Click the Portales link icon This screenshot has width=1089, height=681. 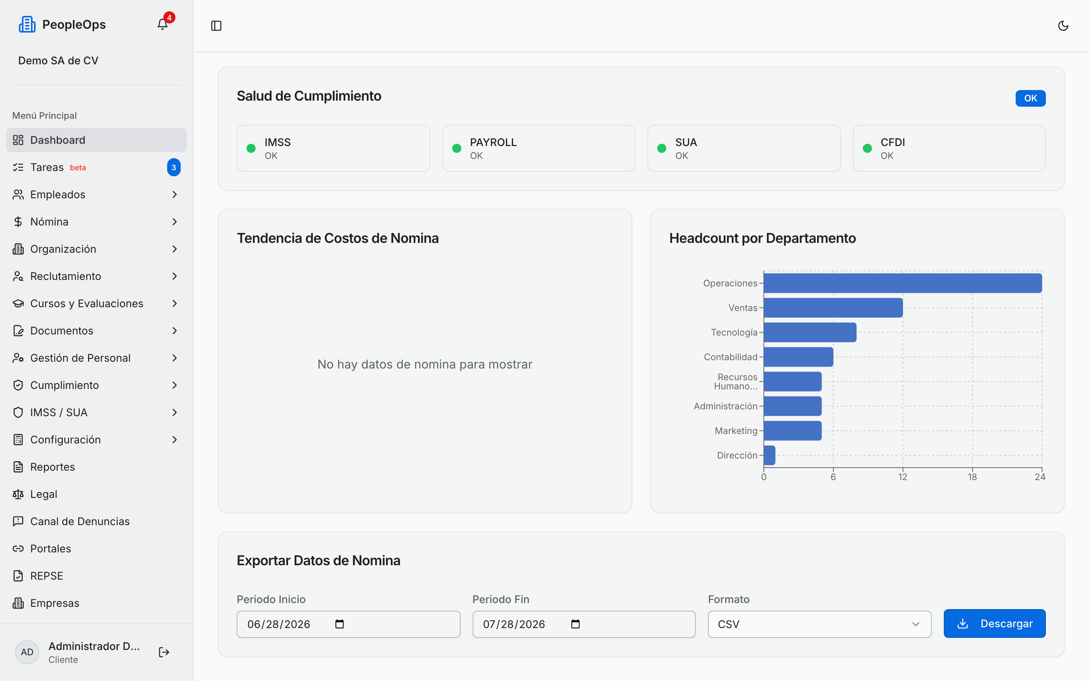pos(18,549)
